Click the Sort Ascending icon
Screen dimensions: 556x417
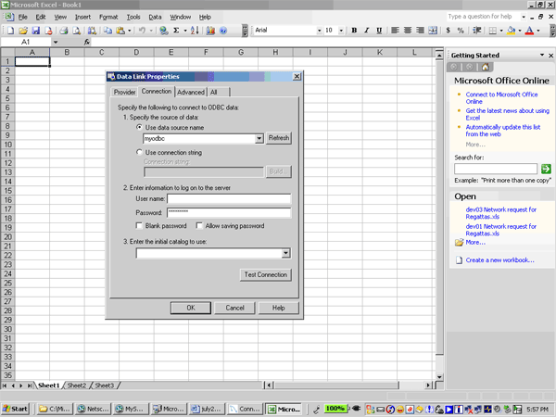pos(195,31)
